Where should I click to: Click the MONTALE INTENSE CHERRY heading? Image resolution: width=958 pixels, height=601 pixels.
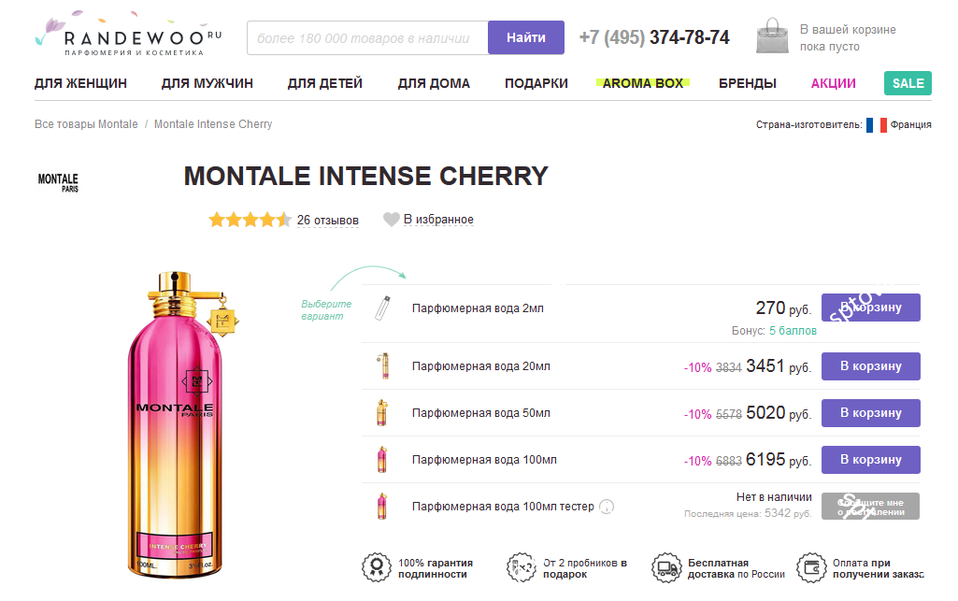[366, 176]
